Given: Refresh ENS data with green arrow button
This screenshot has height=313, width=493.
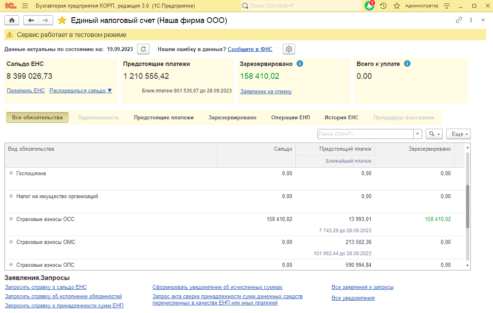Looking at the screenshot, I should 143,49.
